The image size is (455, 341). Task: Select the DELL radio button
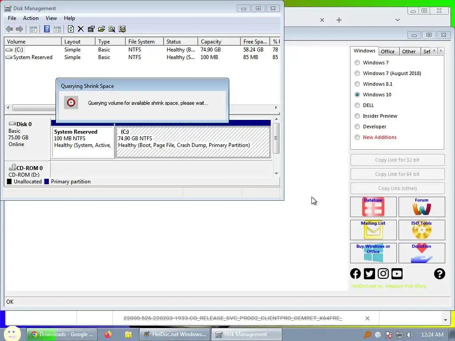point(357,105)
